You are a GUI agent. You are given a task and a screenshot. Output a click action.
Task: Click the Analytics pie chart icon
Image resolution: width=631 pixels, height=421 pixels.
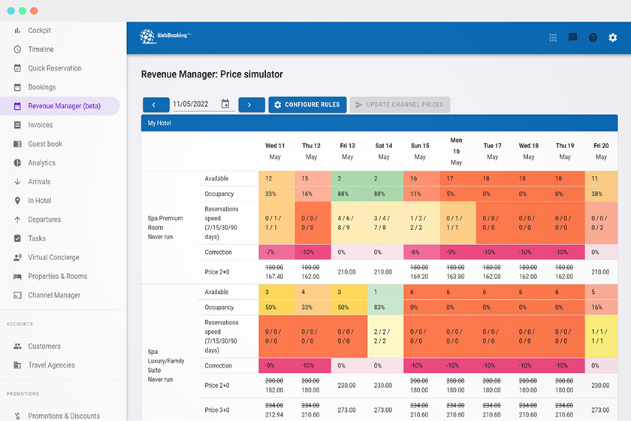[17, 162]
